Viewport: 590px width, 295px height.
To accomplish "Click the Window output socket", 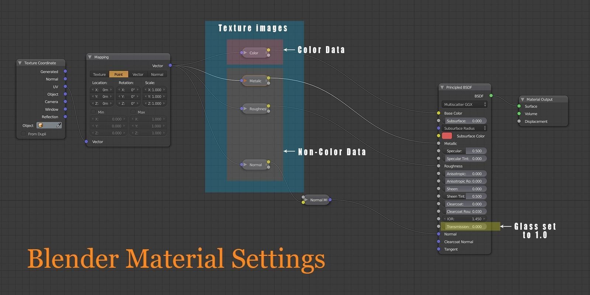I will pyautogui.click(x=65, y=109).
